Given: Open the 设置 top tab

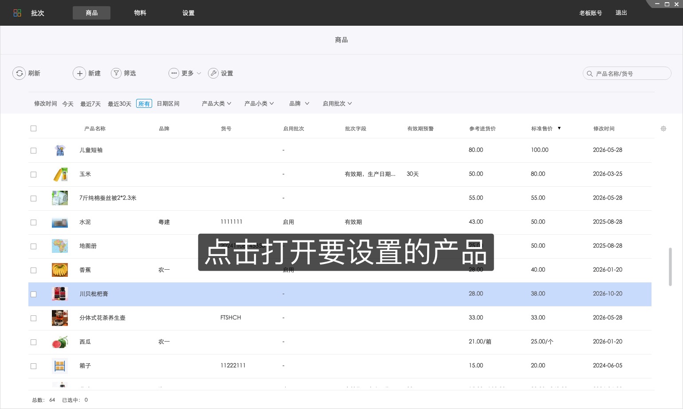Looking at the screenshot, I should coord(188,13).
